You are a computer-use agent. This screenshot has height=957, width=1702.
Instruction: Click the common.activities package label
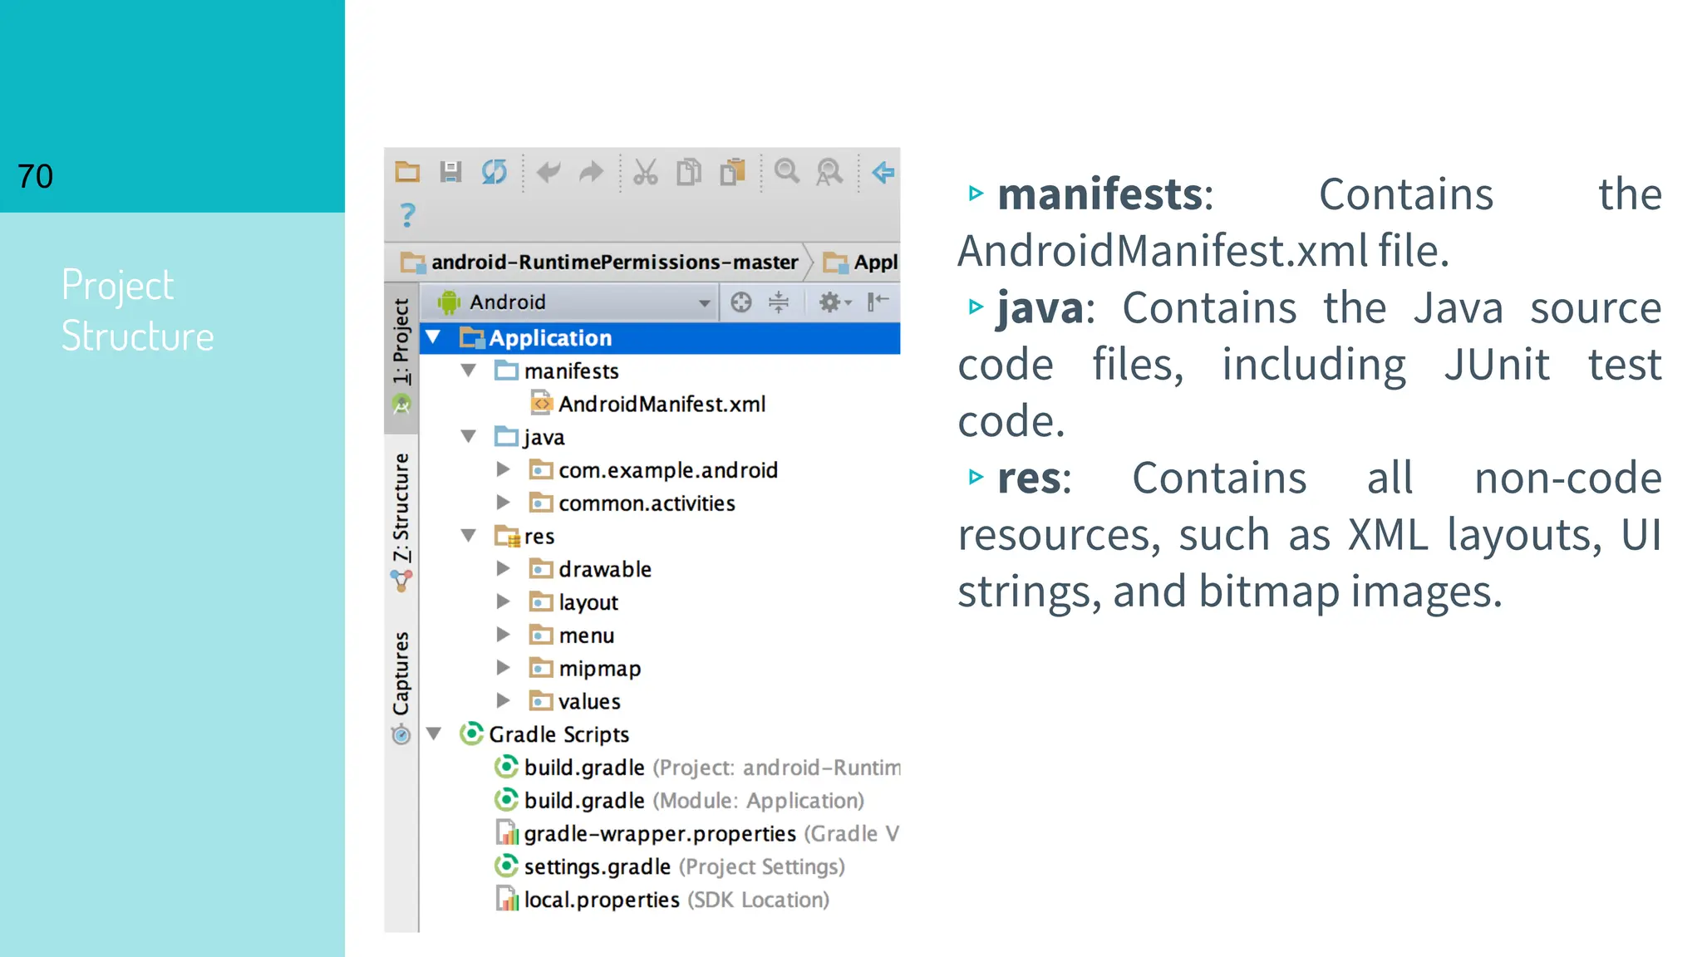(647, 503)
